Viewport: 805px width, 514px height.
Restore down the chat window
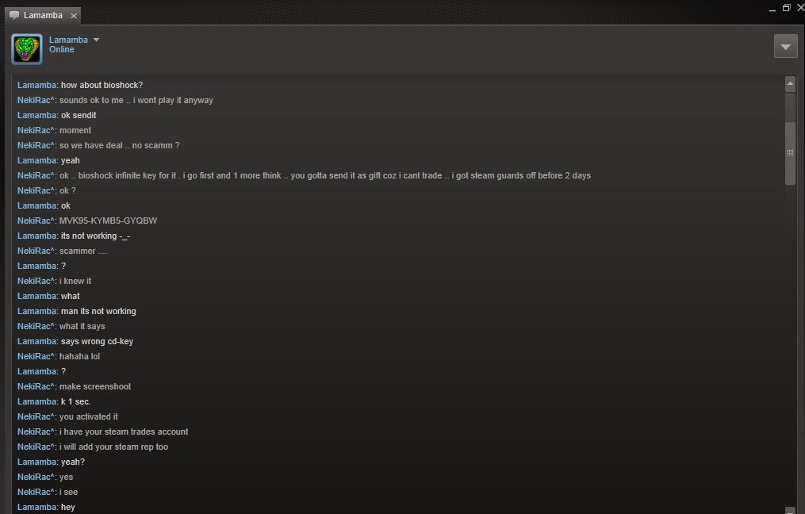[786, 8]
